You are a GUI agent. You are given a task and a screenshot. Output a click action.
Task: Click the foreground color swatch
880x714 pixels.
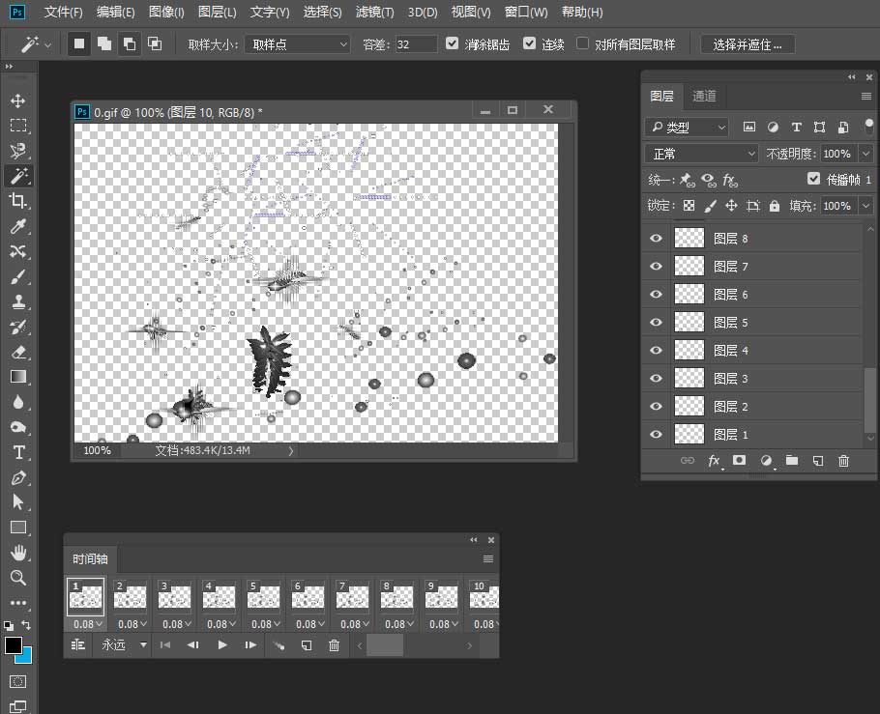13,645
